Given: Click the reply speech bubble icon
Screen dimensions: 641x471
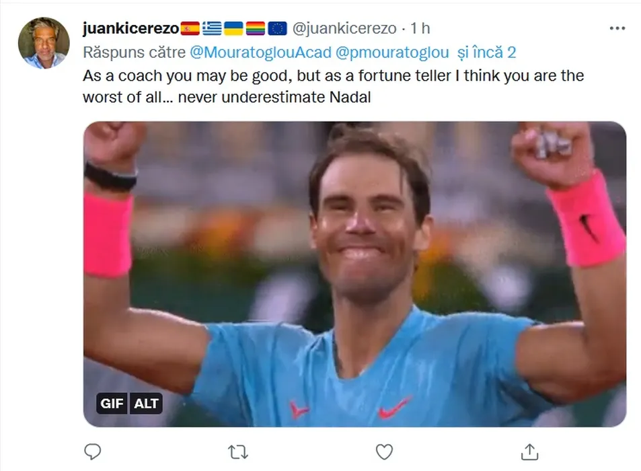Looking at the screenshot, I should (92, 451).
